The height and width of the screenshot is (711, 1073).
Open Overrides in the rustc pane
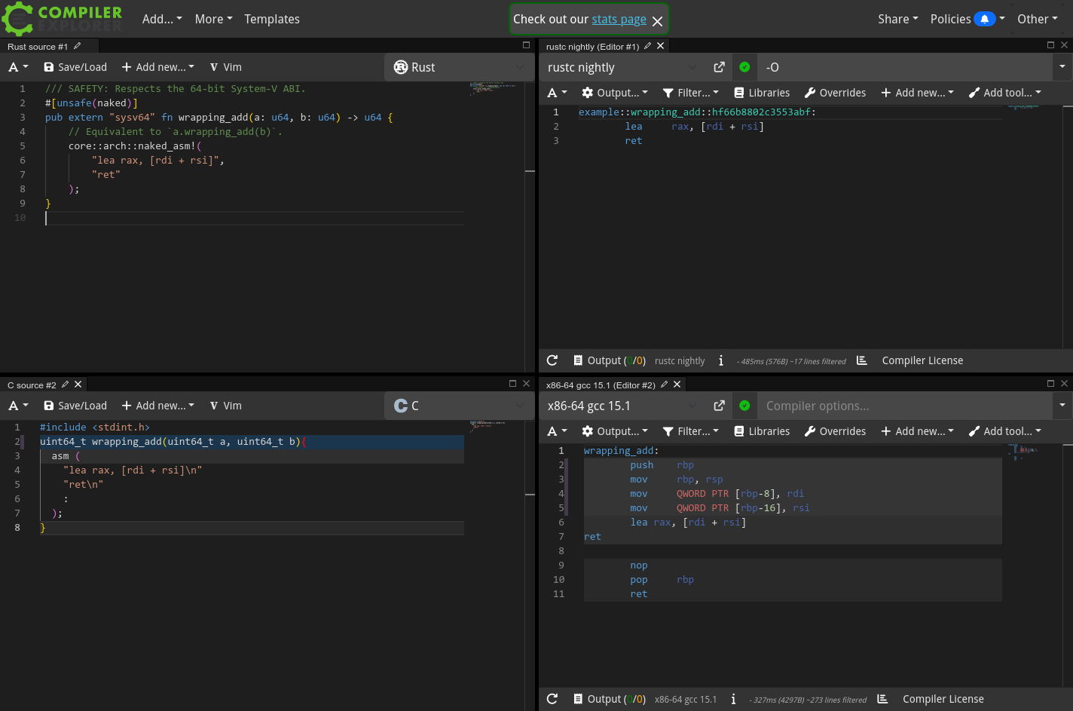[x=835, y=93]
